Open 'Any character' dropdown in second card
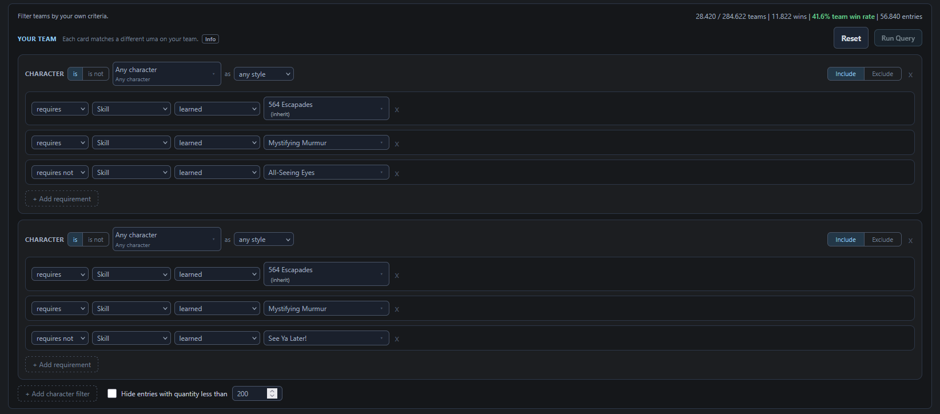This screenshot has width=940, height=414. pyautogui.click(x=167, y=239)
